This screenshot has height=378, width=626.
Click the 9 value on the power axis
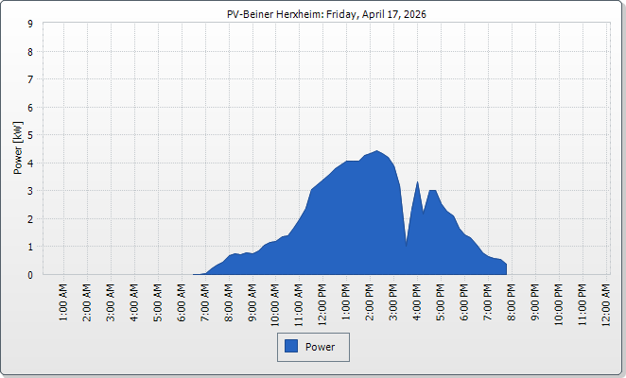pyautogui.click(x=30, y=24)
